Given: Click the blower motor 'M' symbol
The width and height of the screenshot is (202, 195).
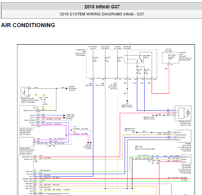Looking at the screenshot, I should 188,113.
